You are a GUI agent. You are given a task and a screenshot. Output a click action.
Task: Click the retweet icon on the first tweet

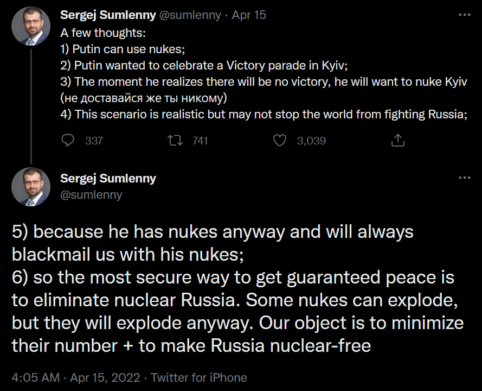175,141
